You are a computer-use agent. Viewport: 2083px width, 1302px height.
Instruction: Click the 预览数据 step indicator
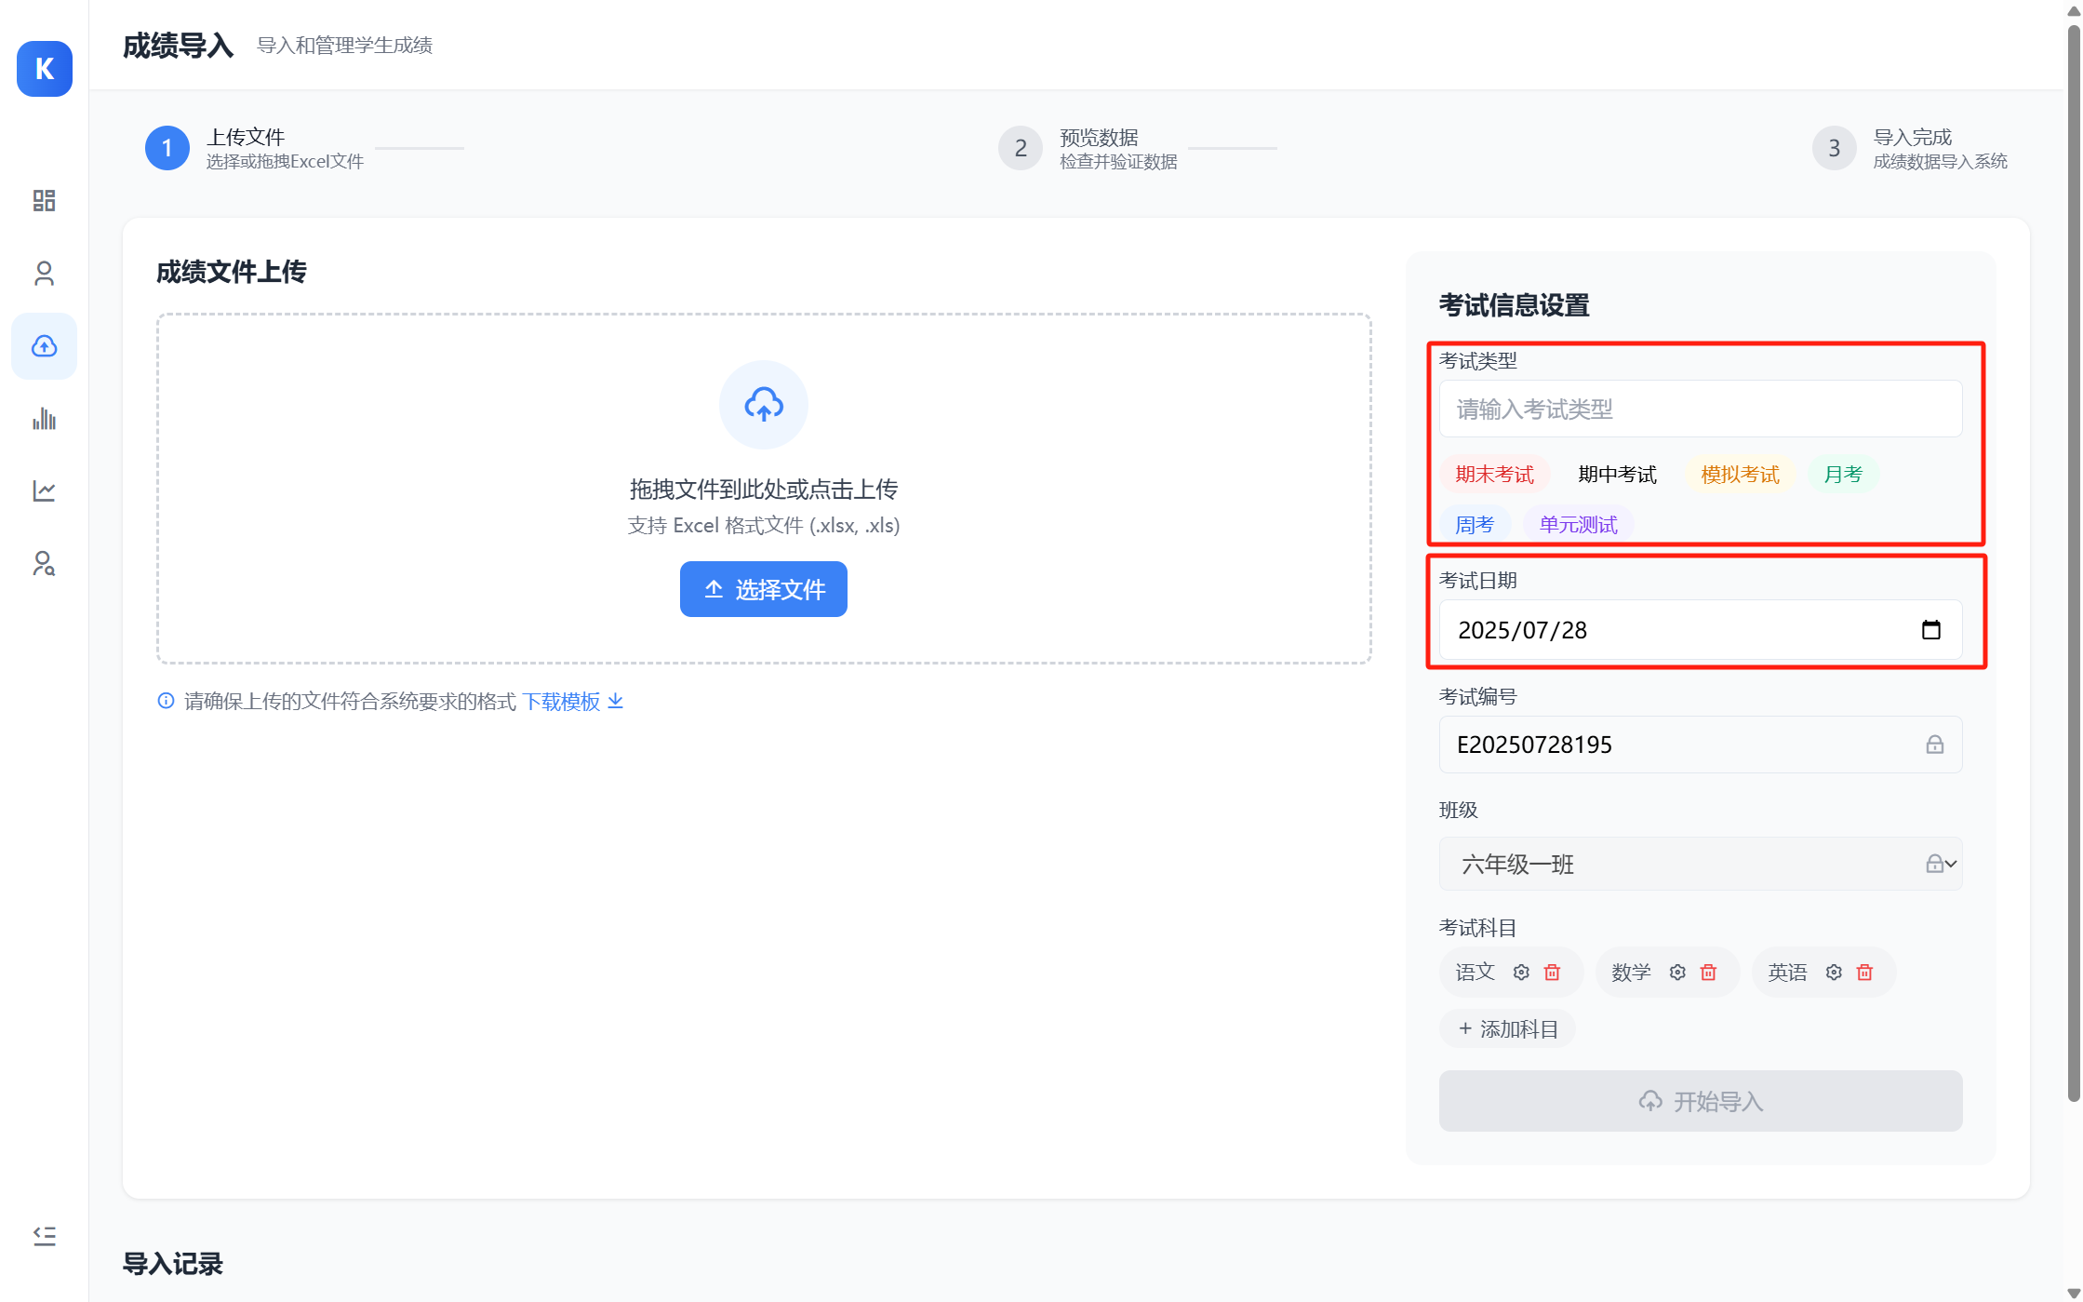point(1020,147)
